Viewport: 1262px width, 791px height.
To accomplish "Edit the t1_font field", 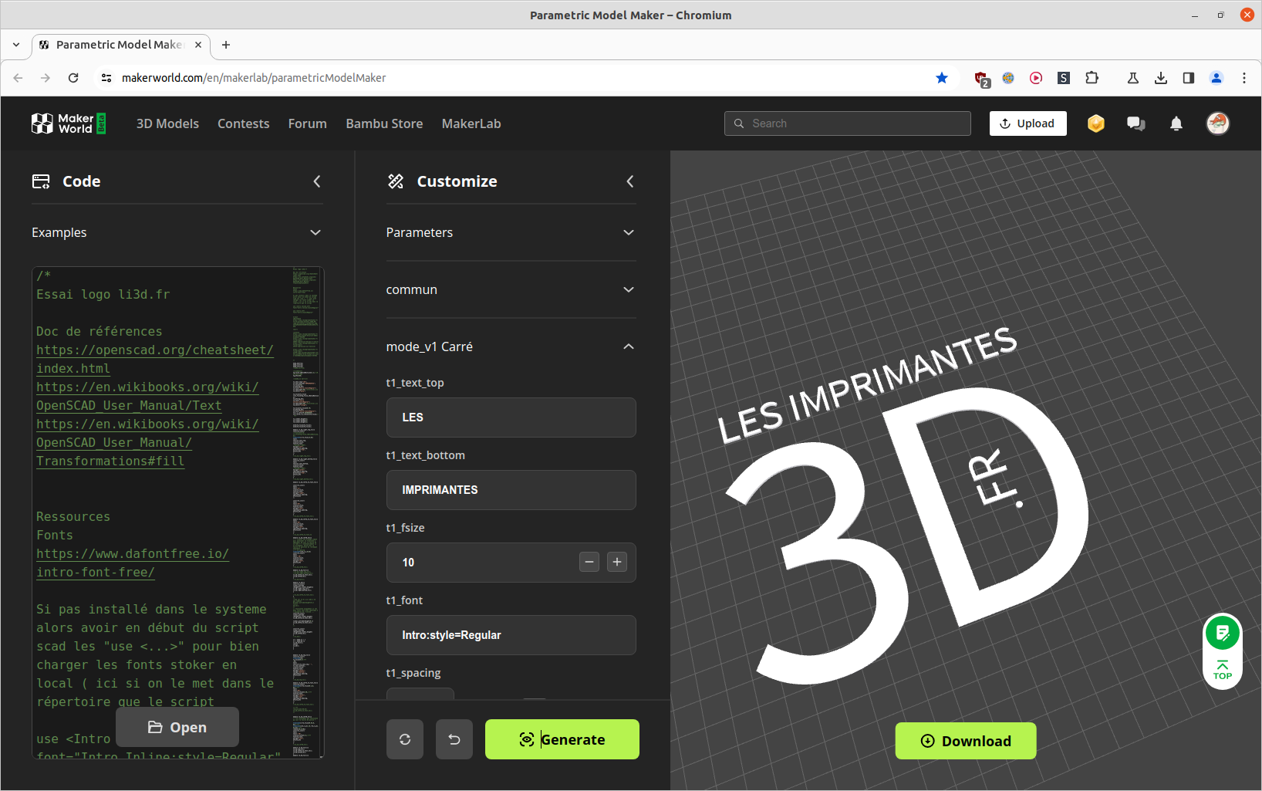I will [511, 635].
